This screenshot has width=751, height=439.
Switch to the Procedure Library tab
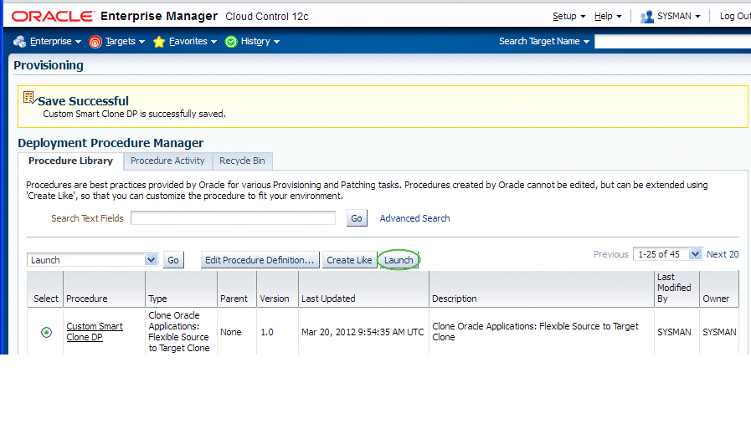coord(70,161)
